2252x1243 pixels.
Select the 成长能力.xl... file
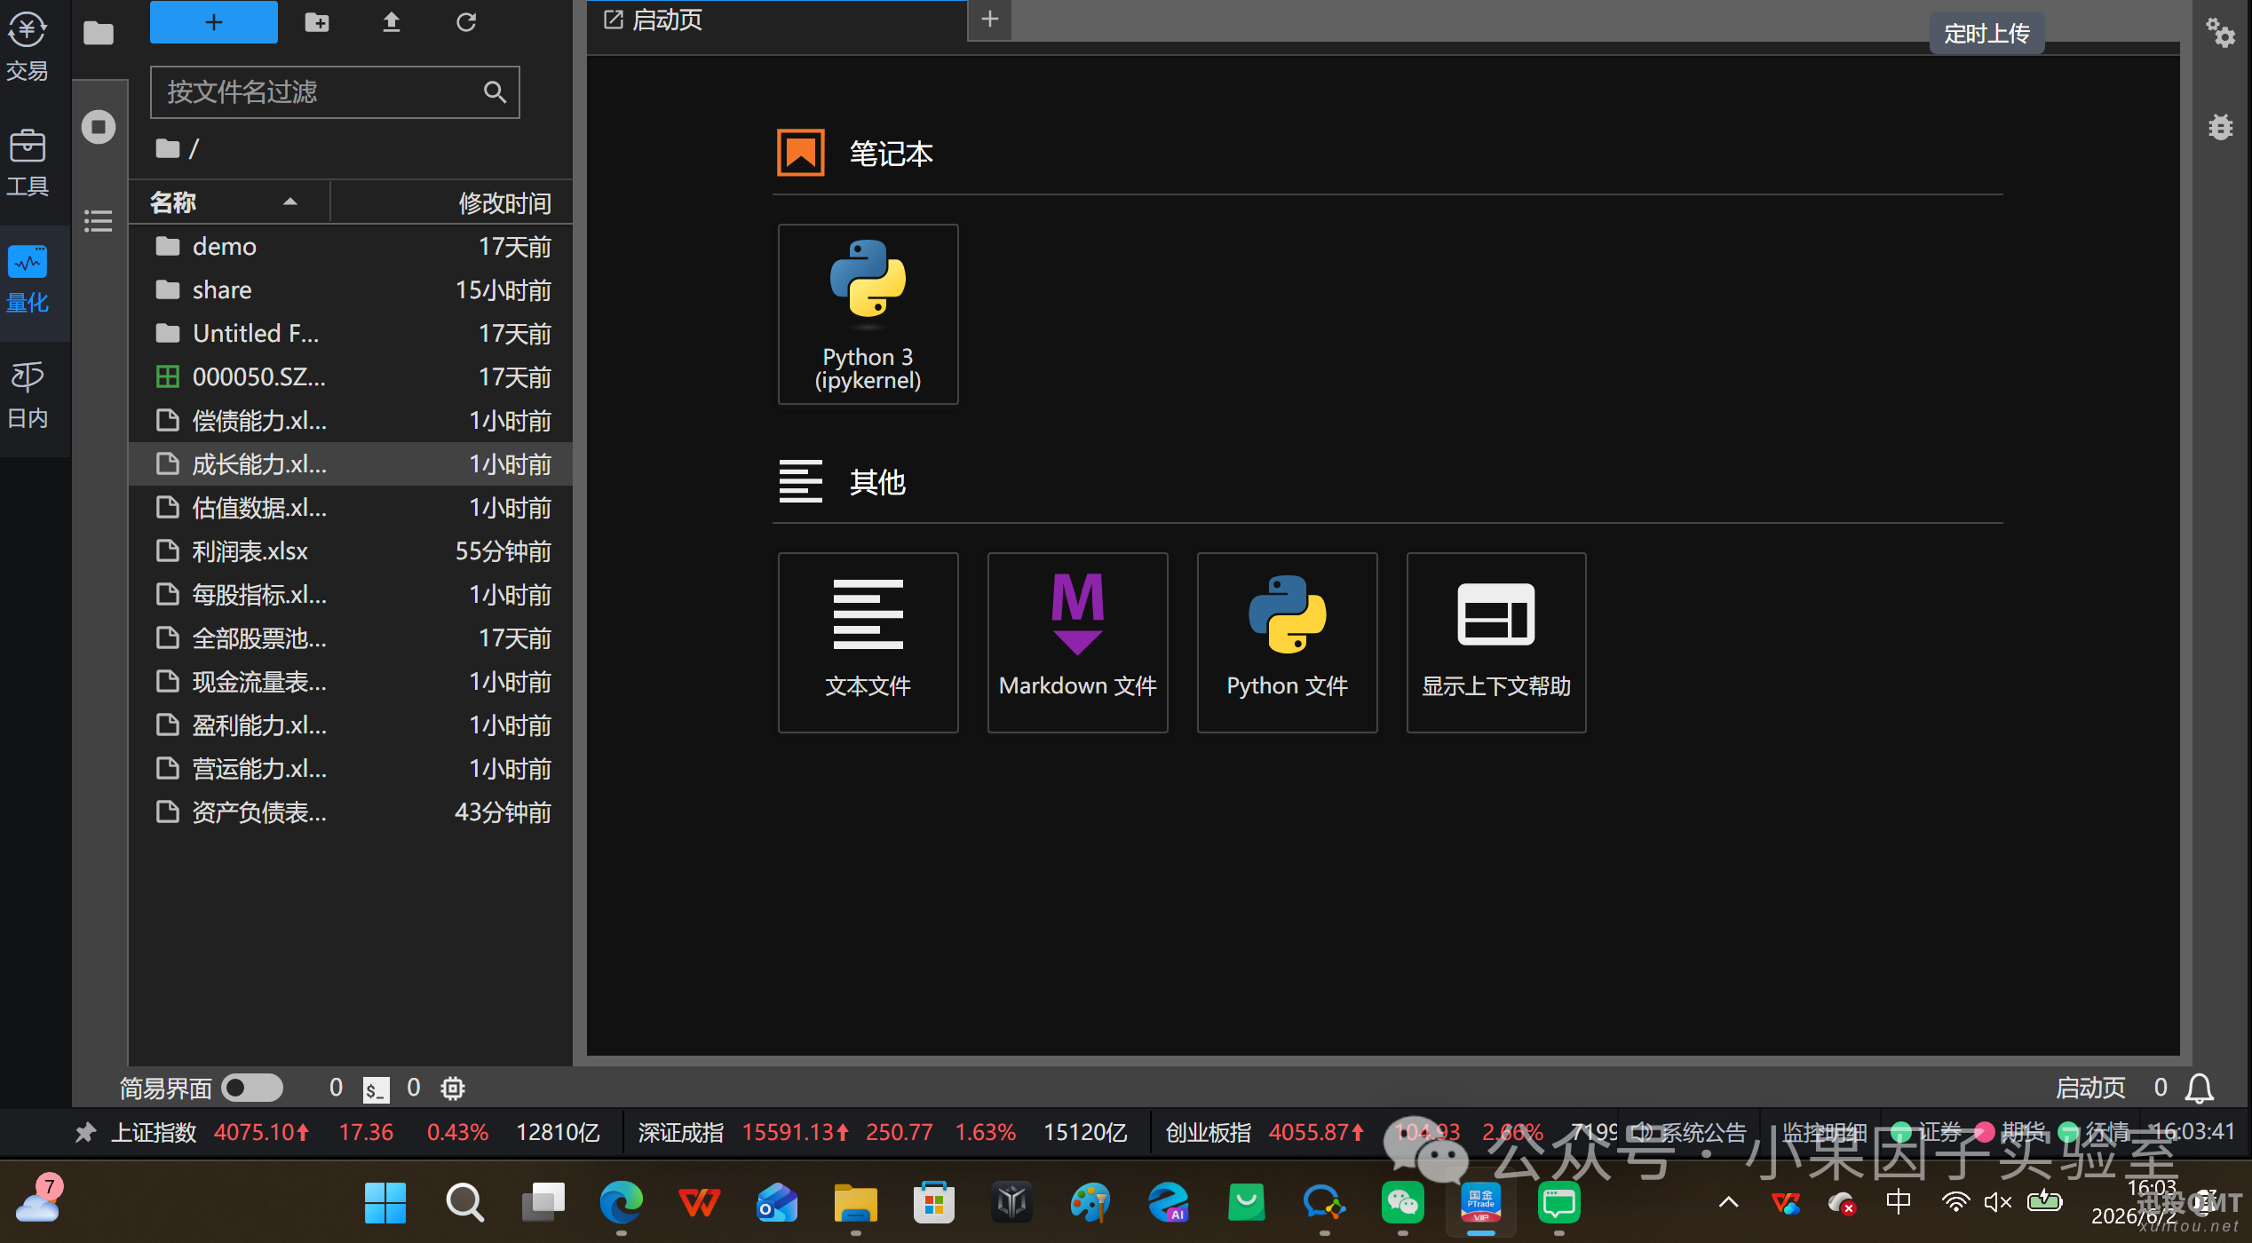[x=351, y=463]
